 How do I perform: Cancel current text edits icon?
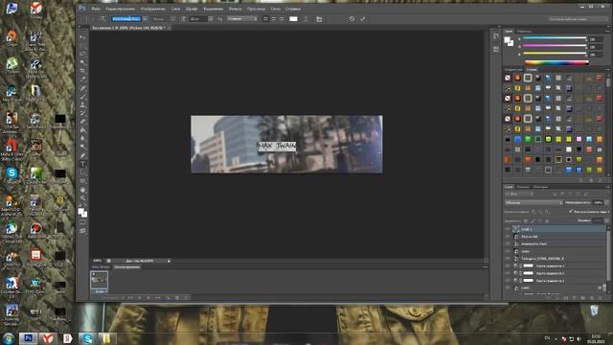coord(352,19)
